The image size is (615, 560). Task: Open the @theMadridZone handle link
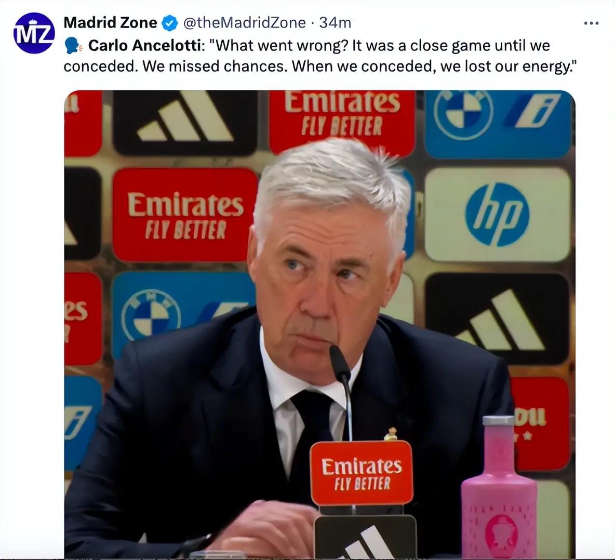[x=244, y=23]
